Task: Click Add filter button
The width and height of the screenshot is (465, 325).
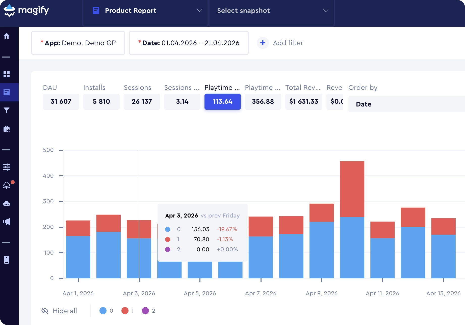Action: [280, 43]
